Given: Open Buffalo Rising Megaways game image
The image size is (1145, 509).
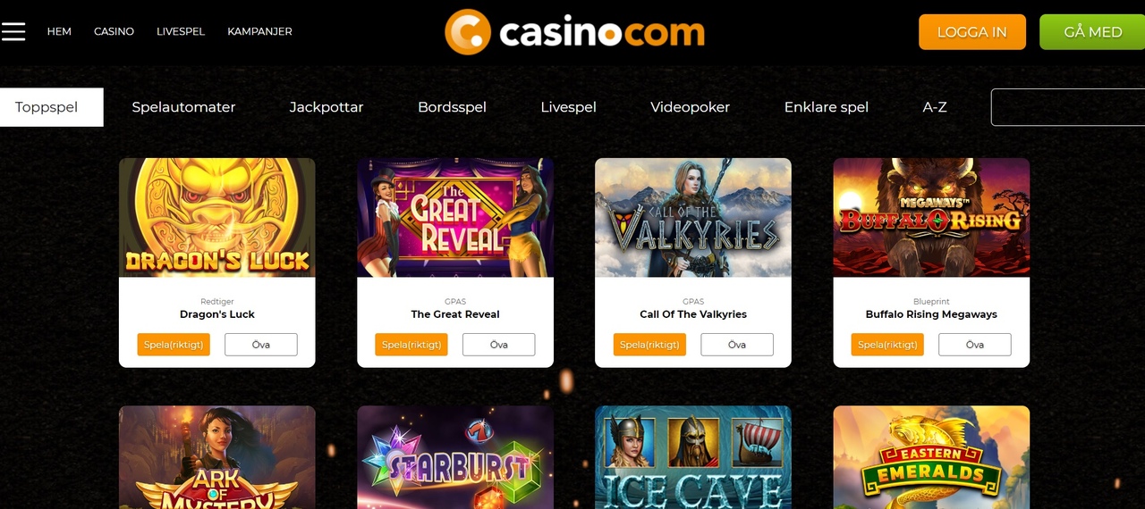Looking at the screenshot, I should tap(931, 218).
